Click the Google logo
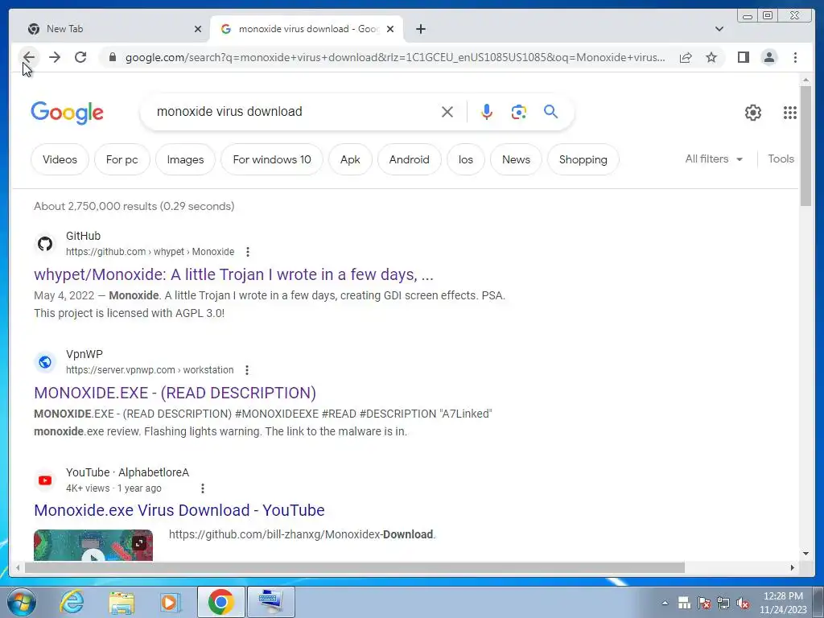This screenshot has height=618, width=824. [68, 113]
